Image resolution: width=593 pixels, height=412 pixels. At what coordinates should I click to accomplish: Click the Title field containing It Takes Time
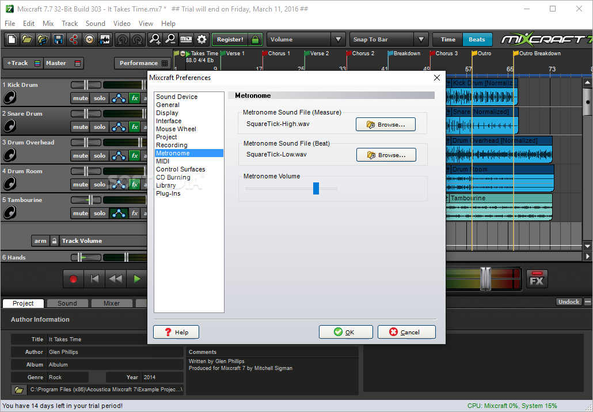click(x=115, y=339)
